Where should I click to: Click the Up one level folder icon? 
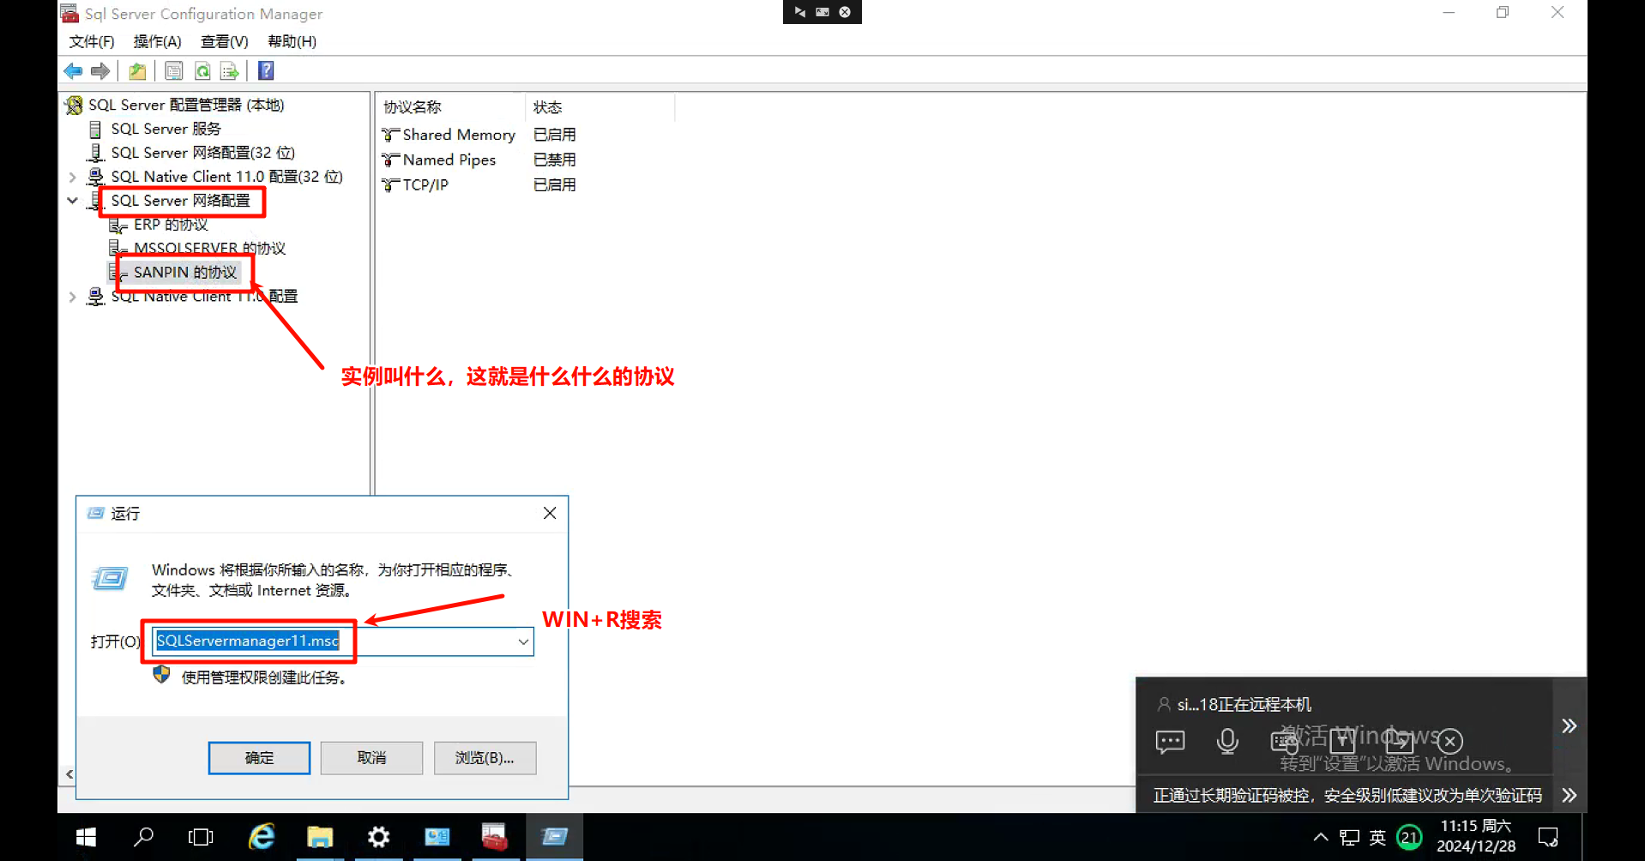click(x=137, y=71)
